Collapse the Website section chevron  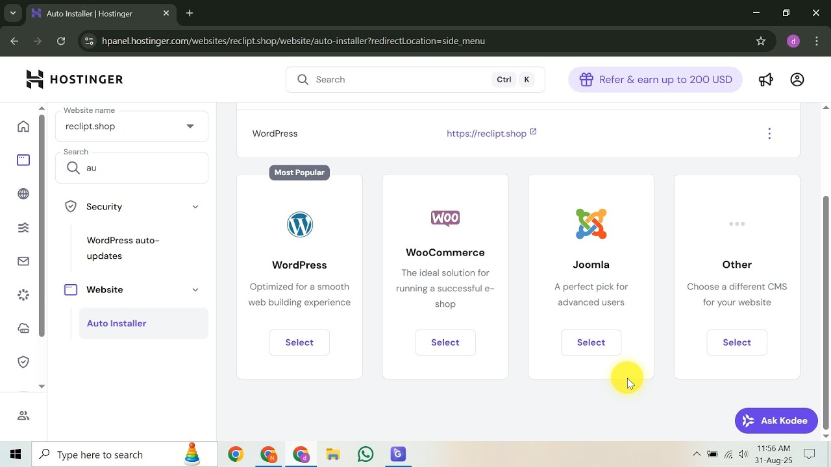[195, 290]
